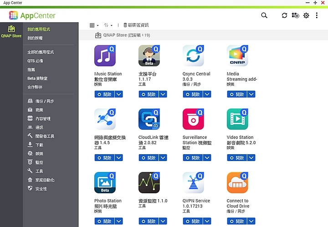Click the 支援平台 helpdesk app icon
Image resolution: width=328 pixels, height=227 pixels.
click(149, 56)
